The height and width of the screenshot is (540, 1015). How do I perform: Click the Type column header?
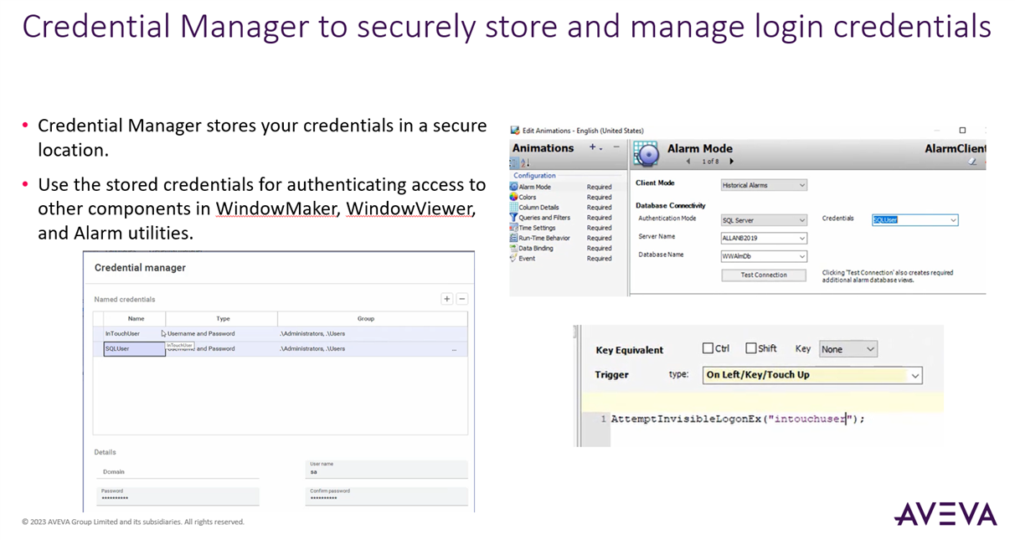tap(223, 318)
